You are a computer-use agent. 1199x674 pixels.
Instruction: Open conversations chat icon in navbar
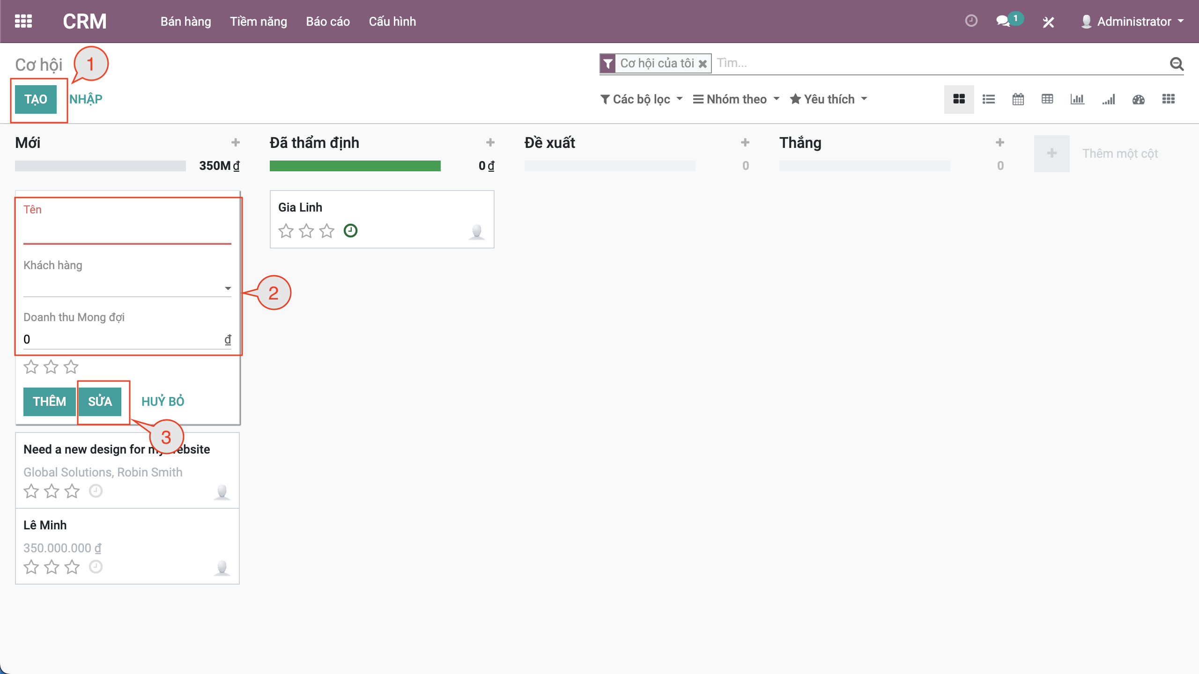point(1003,22)
